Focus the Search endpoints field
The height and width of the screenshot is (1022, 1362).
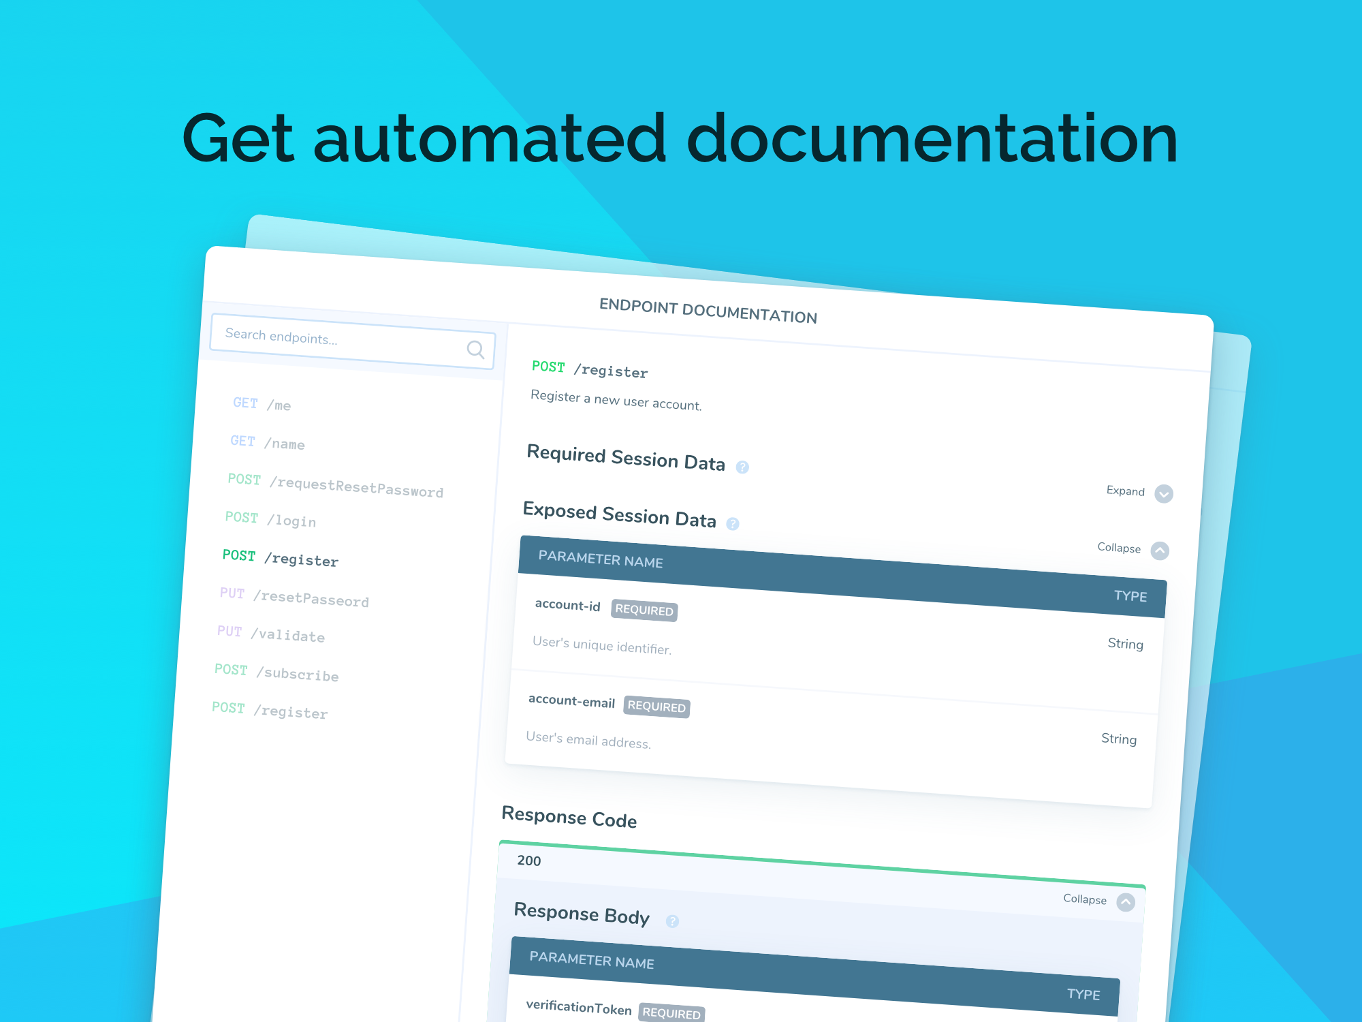tap(353, 341)
